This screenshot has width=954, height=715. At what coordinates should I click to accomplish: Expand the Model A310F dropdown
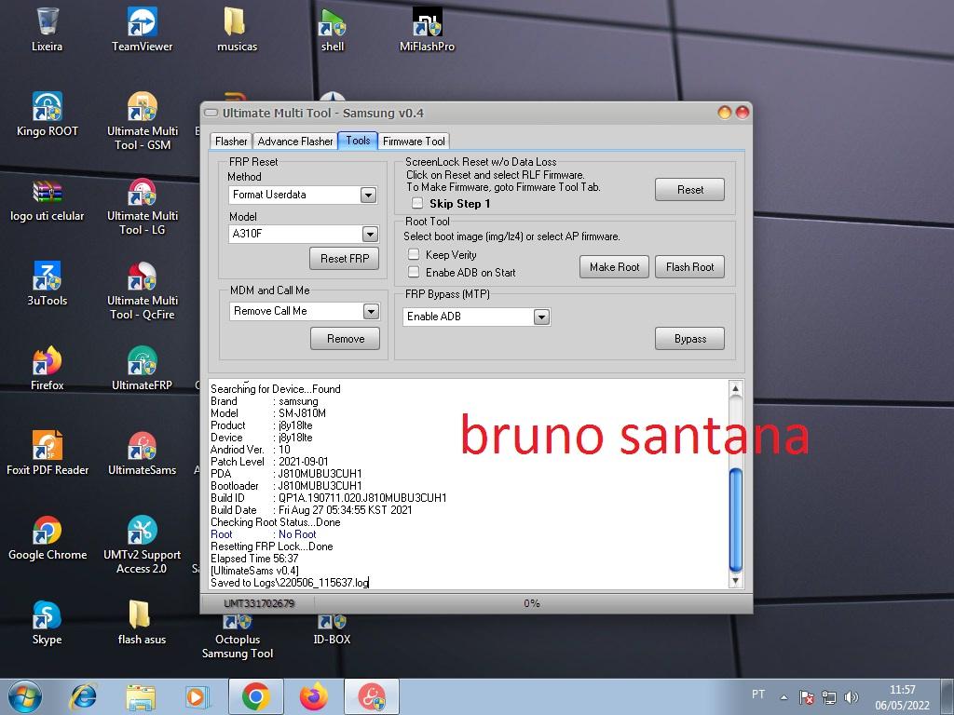click(x=369, y=234)
